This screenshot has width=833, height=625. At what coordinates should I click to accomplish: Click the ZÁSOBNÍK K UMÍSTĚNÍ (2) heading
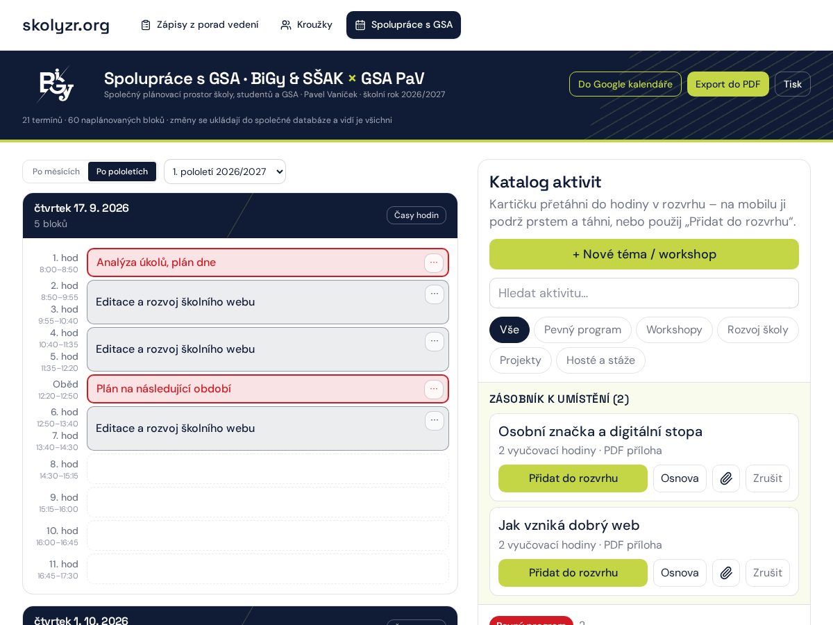coord(559,399)
